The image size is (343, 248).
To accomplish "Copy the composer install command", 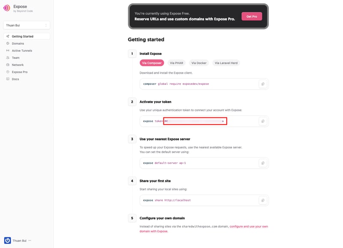I will point(263,84).
